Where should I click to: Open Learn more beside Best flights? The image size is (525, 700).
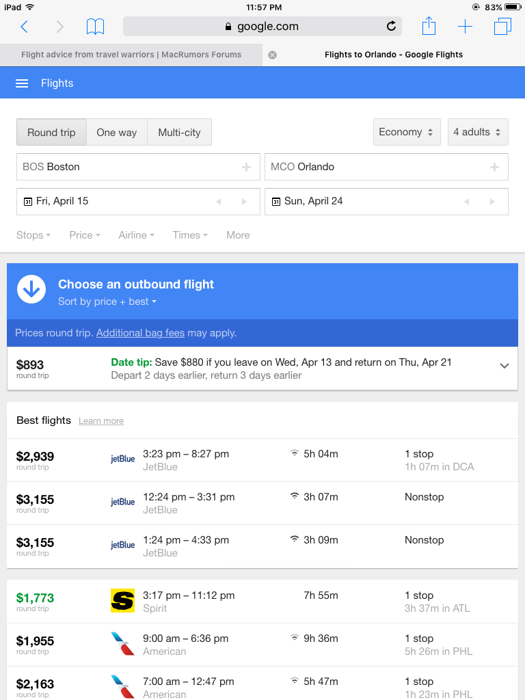coord(101,421)
